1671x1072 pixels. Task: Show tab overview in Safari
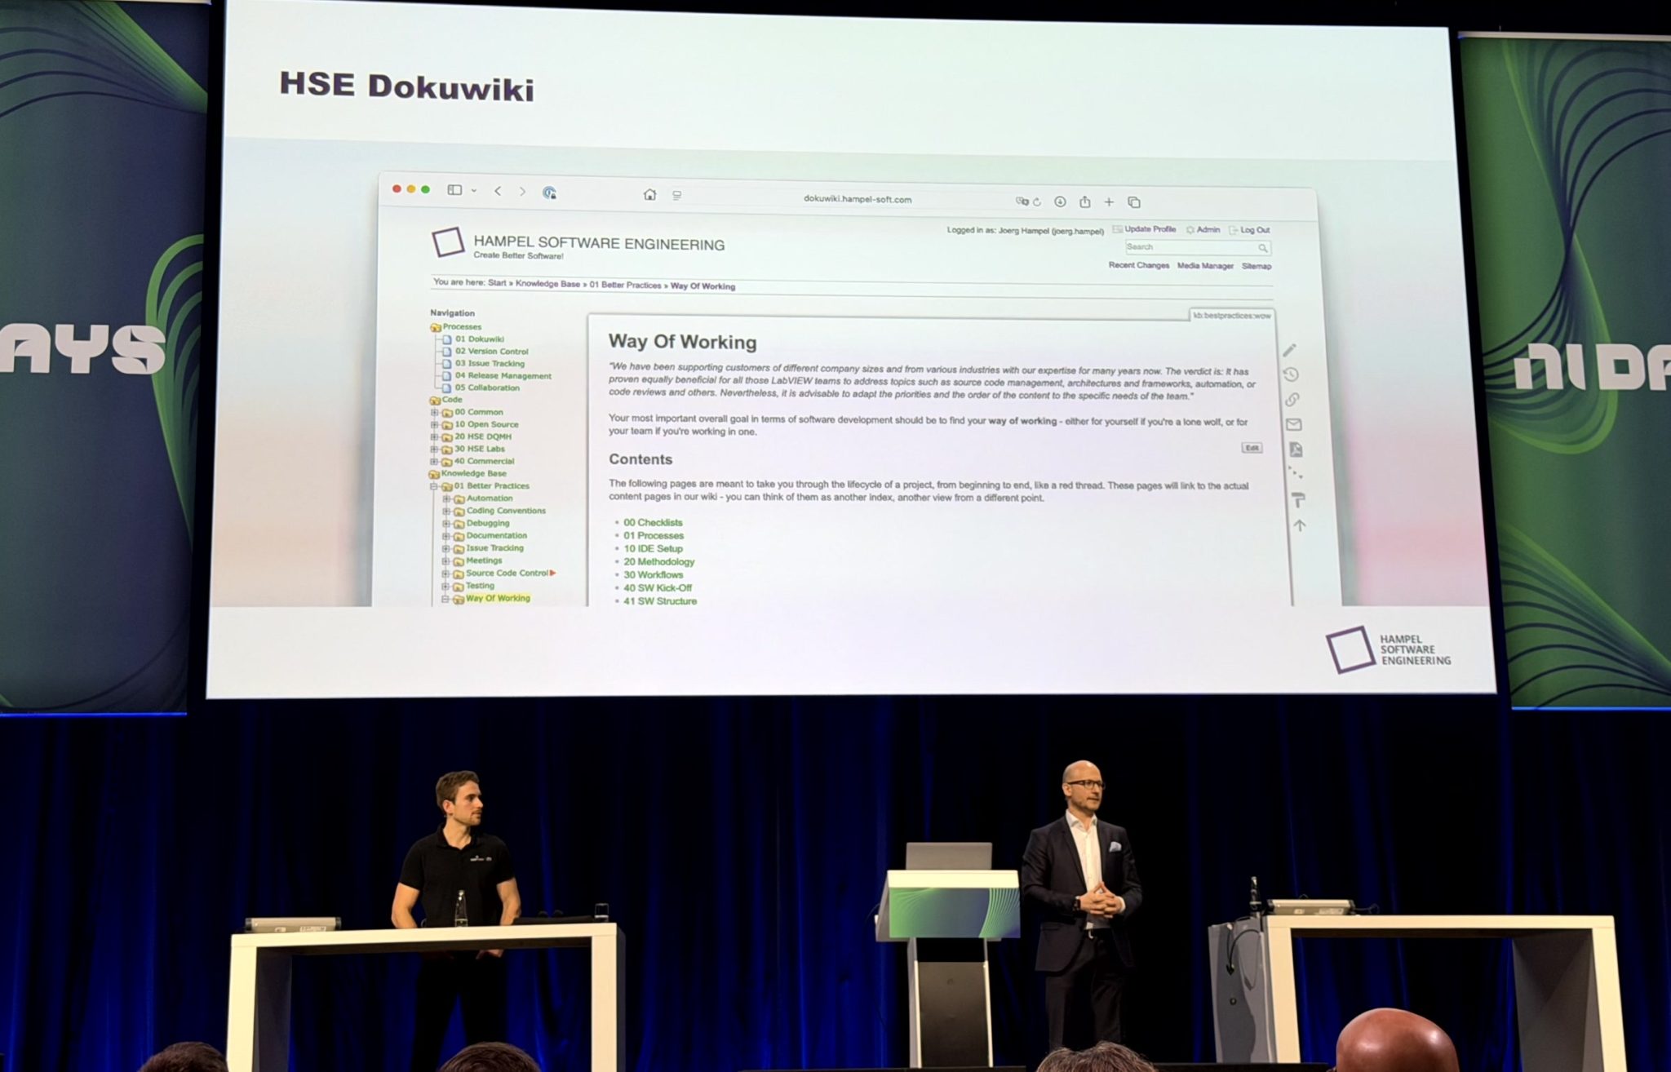click(x=1133, y=202)
